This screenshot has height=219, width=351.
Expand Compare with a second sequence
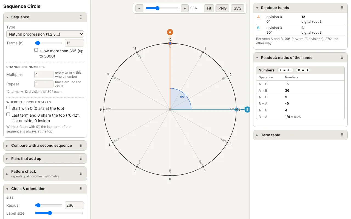click(x=7, y=146)
